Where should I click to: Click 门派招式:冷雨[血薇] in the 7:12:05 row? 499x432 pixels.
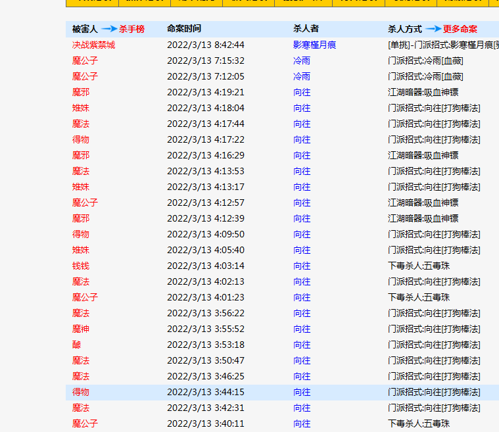(x=425, y=76)
